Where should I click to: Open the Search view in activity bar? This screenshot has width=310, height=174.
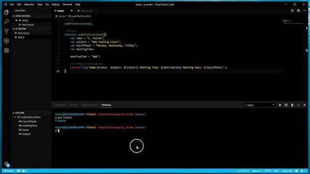pyautogui.click(x=6, y=21)
